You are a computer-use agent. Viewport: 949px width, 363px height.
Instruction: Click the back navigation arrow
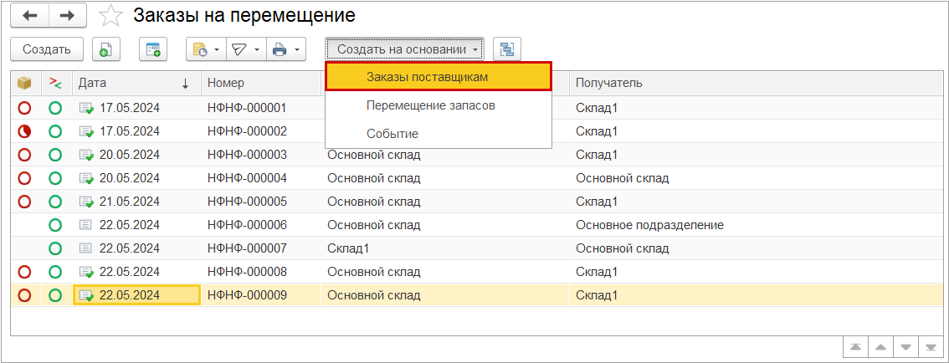(x=29, y=16)
